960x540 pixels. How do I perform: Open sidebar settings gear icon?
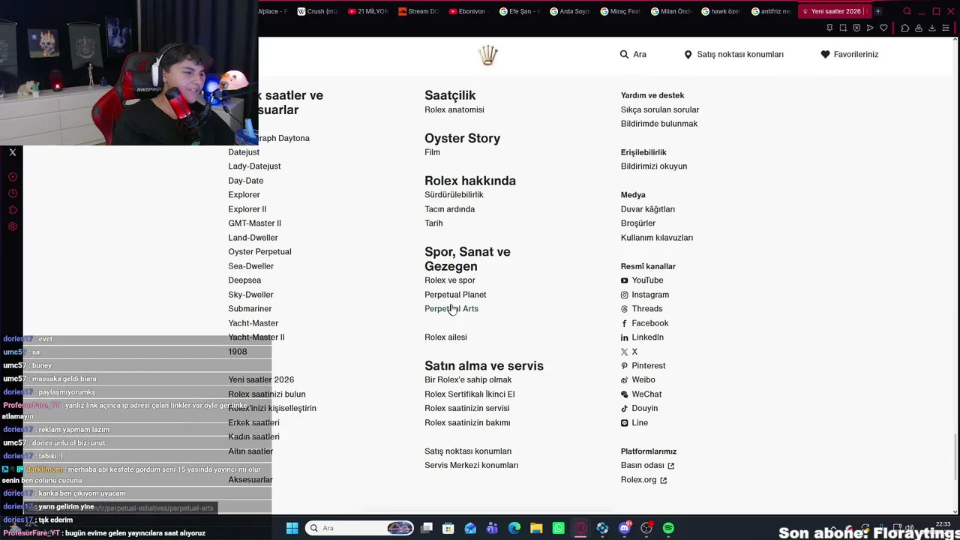[13, 226]
